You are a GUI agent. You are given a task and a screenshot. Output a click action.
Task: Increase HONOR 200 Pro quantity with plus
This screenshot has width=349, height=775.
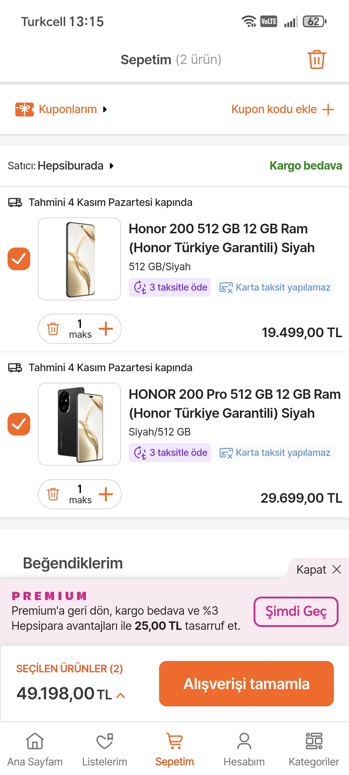click(x=106, y=494)
